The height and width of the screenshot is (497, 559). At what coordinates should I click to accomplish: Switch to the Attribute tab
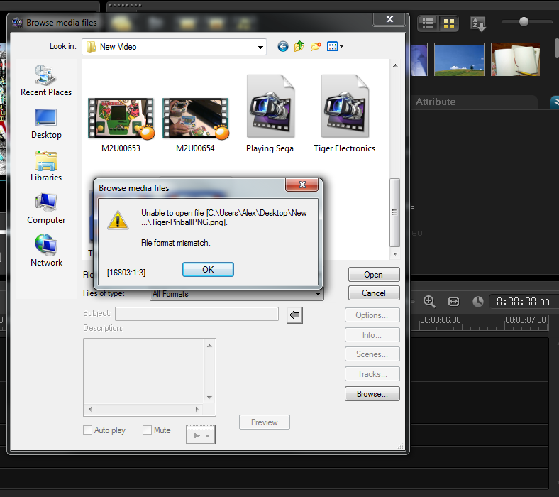[436, 102]
